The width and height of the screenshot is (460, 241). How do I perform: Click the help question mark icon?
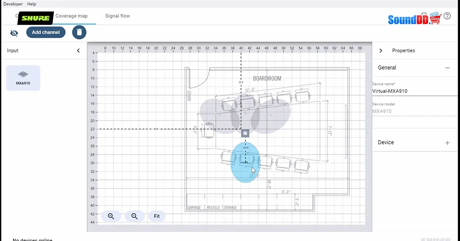pyautogui.click(x=447, y=16)
